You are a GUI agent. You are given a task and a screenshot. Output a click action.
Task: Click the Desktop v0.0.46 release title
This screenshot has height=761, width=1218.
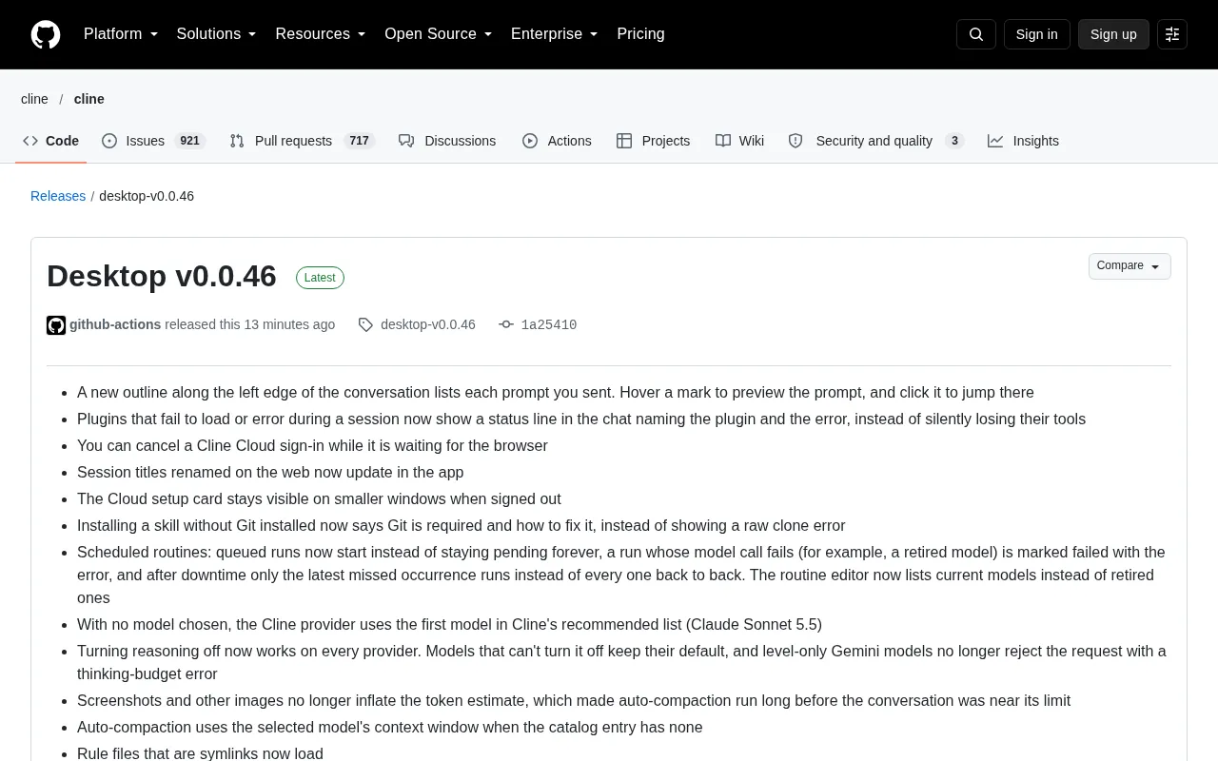(x=162, y=276)
